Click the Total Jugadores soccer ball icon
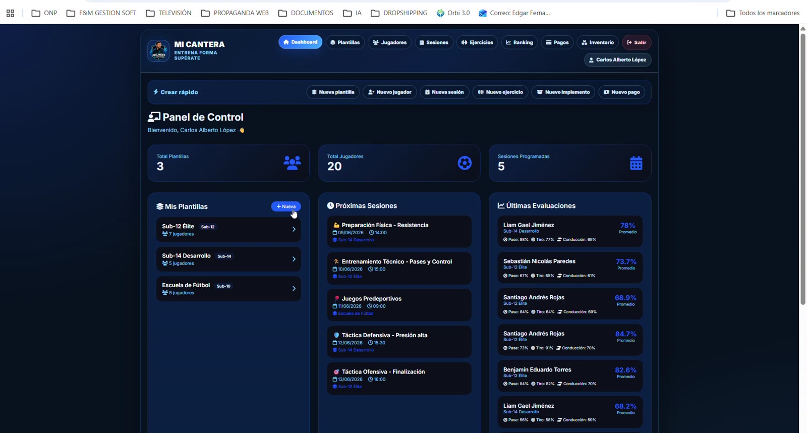 click(x=465, y=163)
